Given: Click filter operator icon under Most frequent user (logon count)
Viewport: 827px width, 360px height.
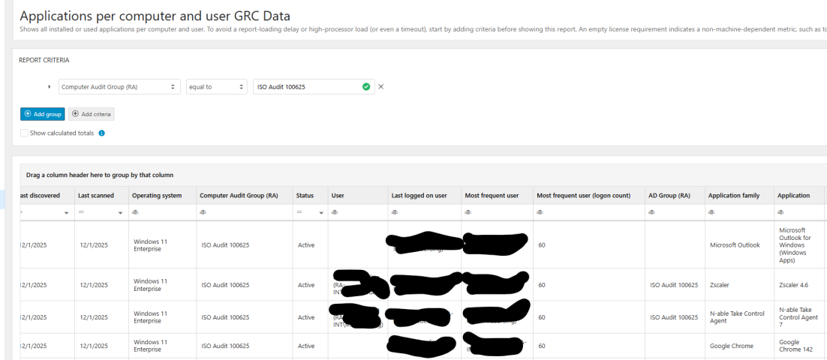Looking at the screenshot, I should [x=540, y=212].
